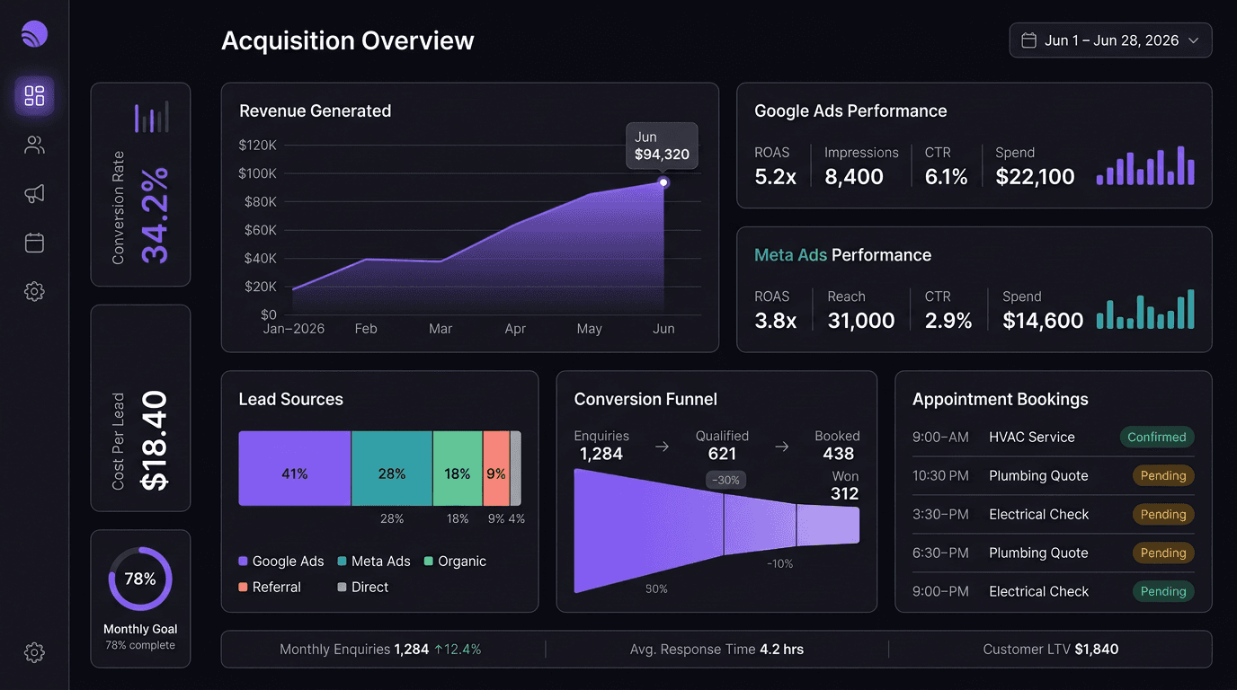
Task: Toggle the Google Ads legend item
Action: tap(280, 562)
